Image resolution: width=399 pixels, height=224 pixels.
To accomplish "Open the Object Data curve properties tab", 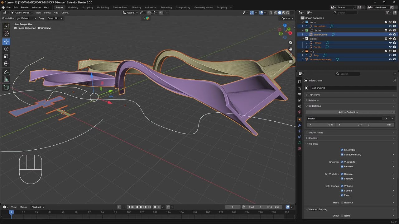I will tap(300, 143).
